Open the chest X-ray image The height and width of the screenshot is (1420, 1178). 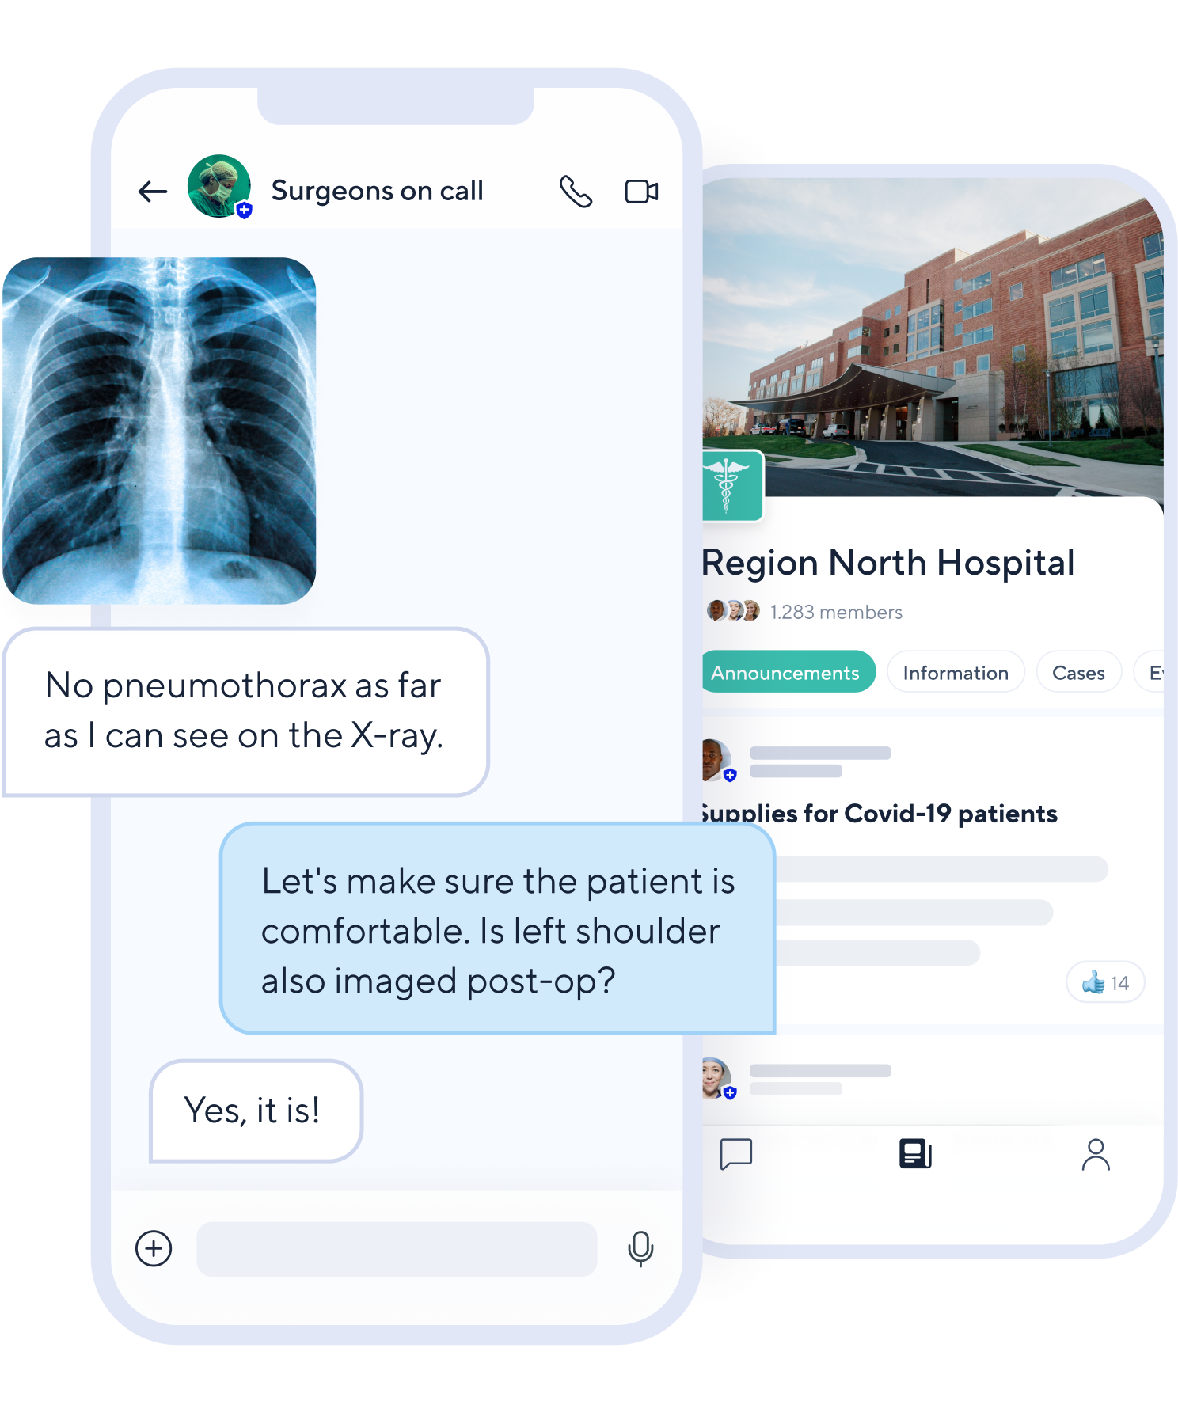click(159, 431)
